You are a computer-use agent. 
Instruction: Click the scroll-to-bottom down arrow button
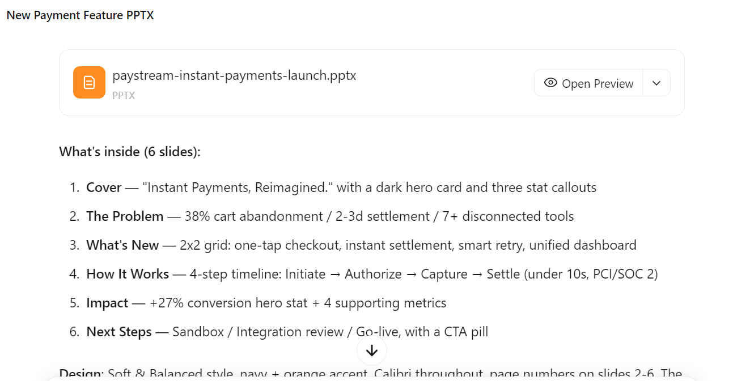pyautogui.click(x=372, y=351)
